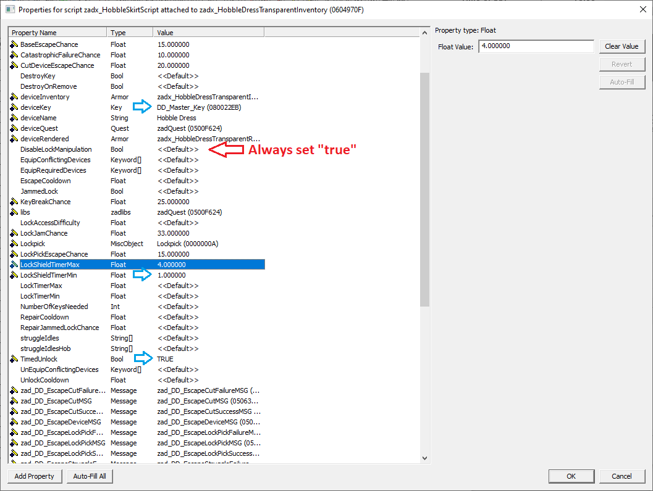
Task: Select the LockTimerMin property row
Action: [x=137, y=296]
